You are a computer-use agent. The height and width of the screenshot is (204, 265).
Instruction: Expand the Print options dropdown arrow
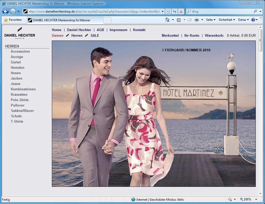[x=202, y=20]
